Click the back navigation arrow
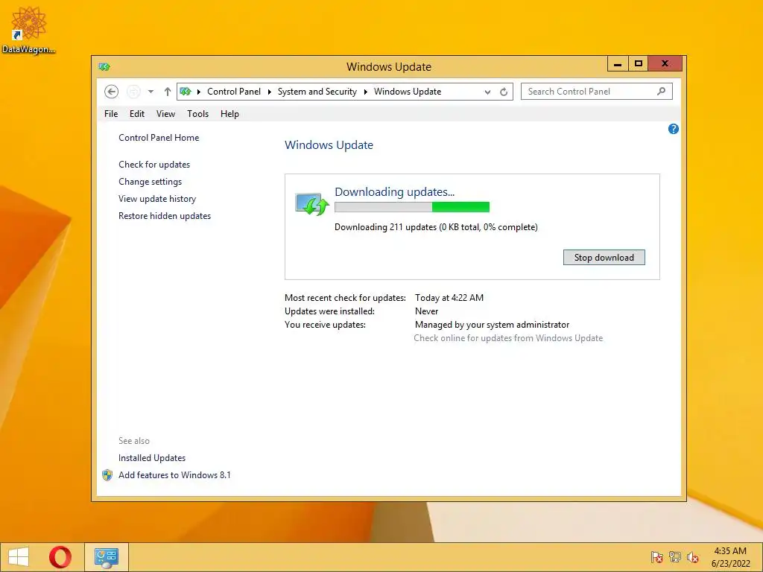The image size is (763, 572). coord(112,92)
